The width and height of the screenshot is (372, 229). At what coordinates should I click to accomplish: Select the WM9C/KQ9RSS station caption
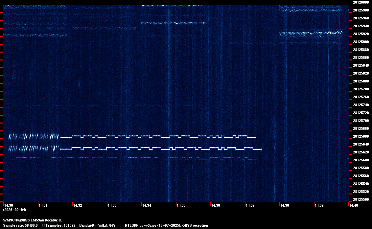pyautogui.click(x=32, y=220)
